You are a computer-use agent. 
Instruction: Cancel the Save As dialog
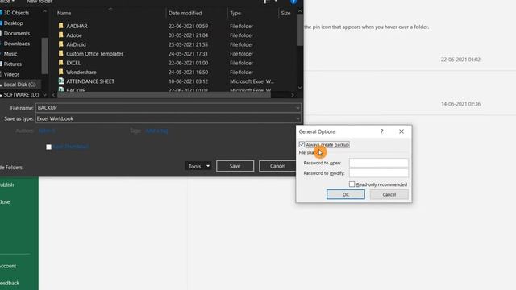(x=277, y=166)
